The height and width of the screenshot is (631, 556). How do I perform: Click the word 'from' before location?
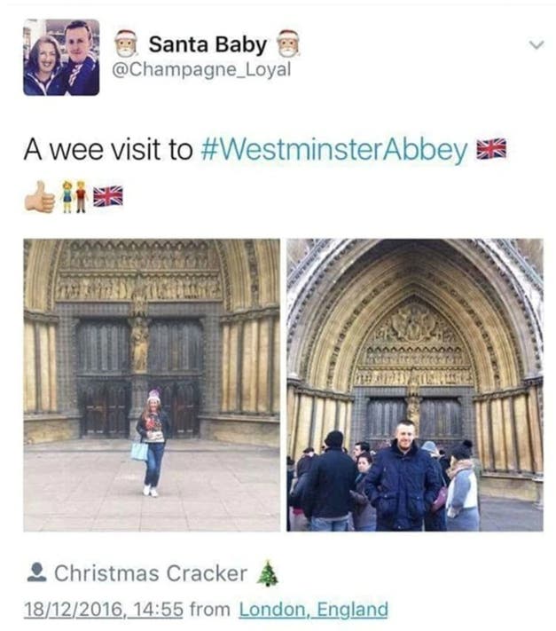coord(210,610)
